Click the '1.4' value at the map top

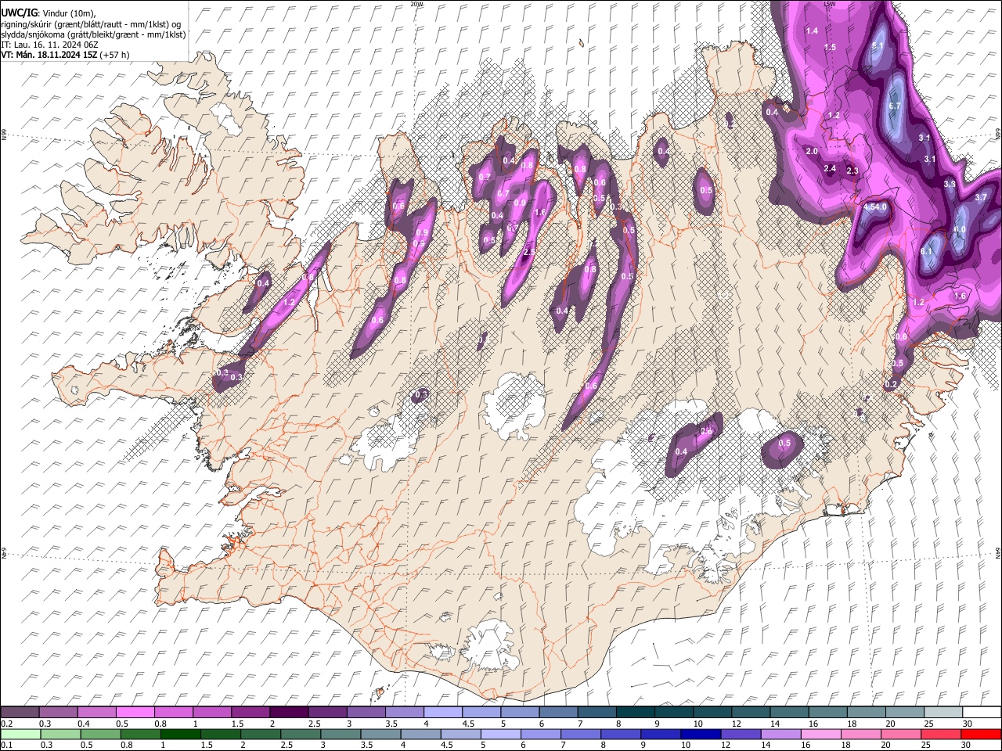click(x=812, y=31)
